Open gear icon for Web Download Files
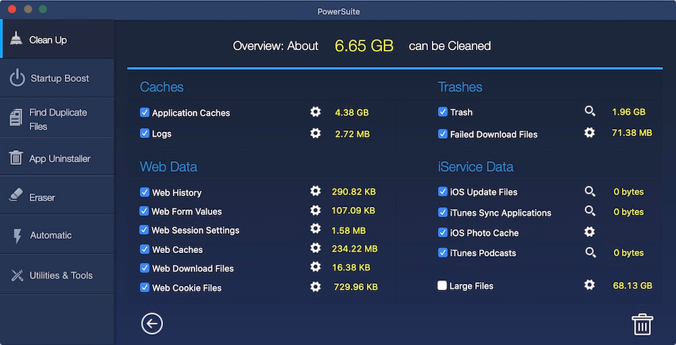The height and width of the screenshot is (345, 676). [x=316, y=267]
